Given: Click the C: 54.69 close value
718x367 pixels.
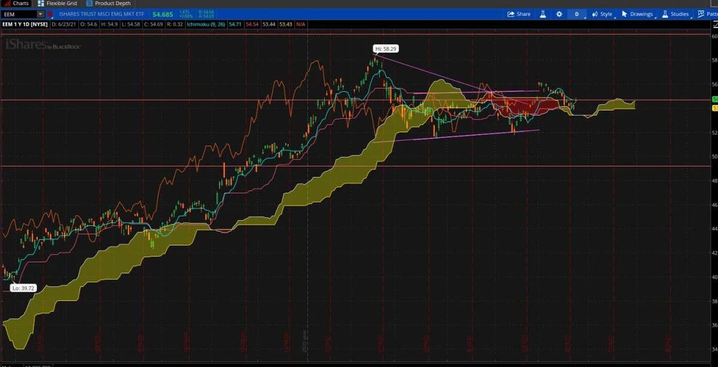Looking at the screenshot, I should (x=154, y=25).
